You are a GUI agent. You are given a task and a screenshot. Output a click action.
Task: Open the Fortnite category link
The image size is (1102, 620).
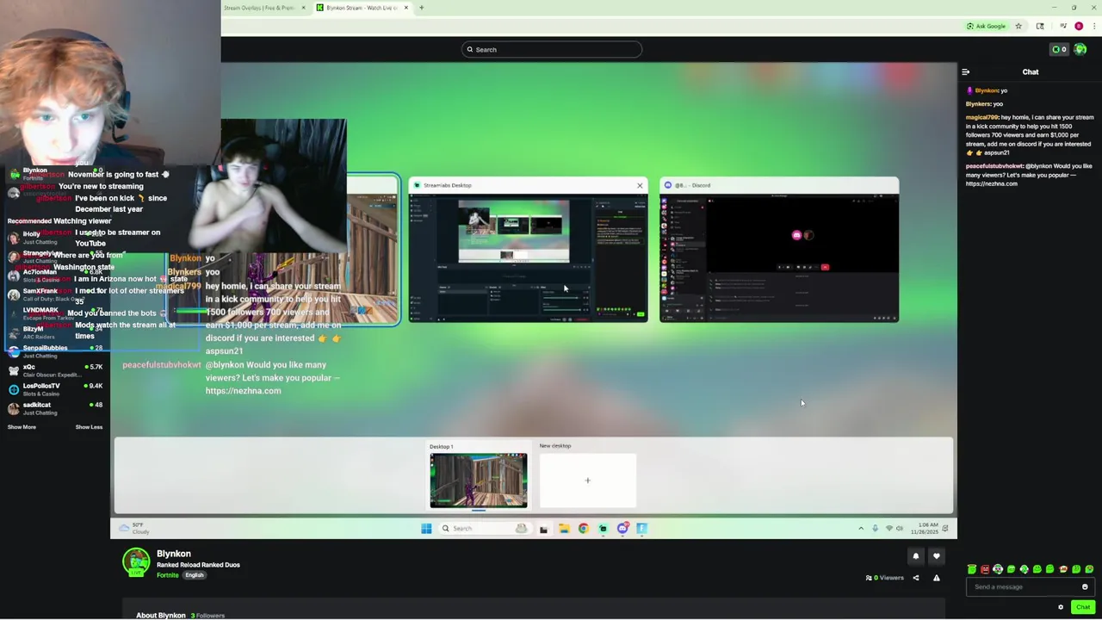coord(168,575)
